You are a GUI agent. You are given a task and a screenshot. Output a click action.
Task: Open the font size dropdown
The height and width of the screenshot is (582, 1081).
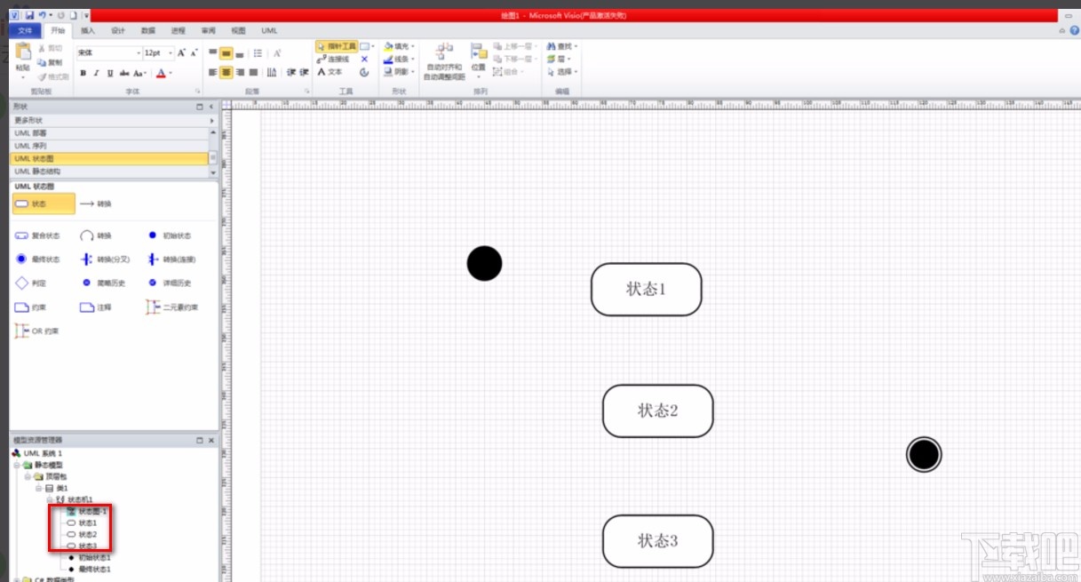171,53
